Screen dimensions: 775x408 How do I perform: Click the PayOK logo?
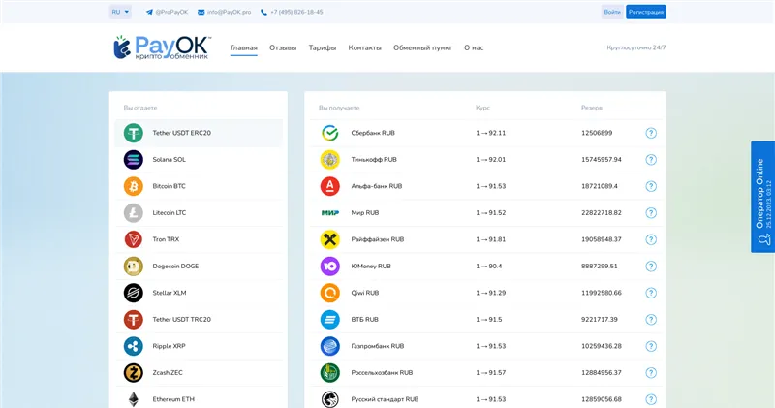tap(162, 47)
